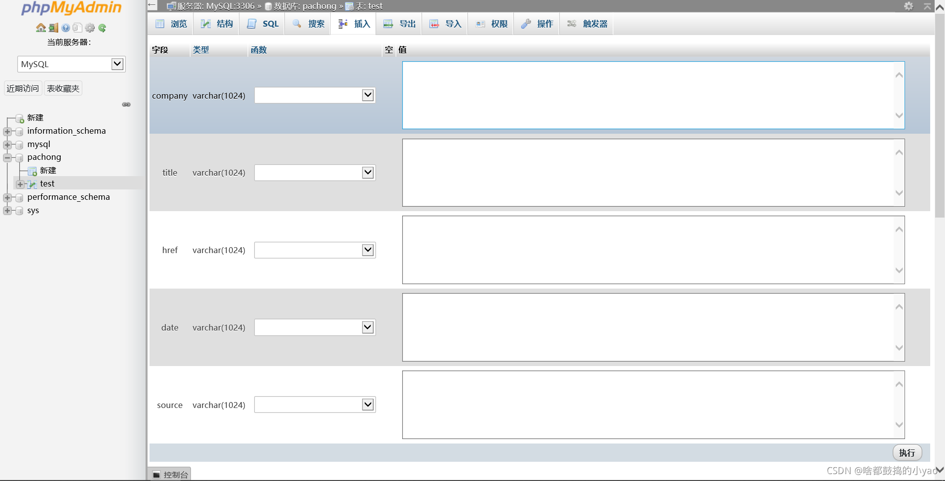Viewport: 945px width, 481px height.
Task: Open the 控制台 console label at bottom
Action: click(176, 475)
